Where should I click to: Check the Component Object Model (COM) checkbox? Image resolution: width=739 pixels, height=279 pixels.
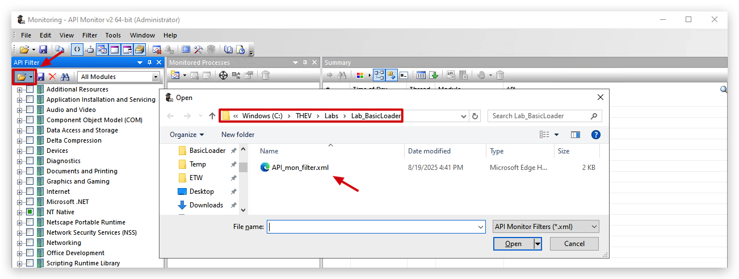[30, 120]
